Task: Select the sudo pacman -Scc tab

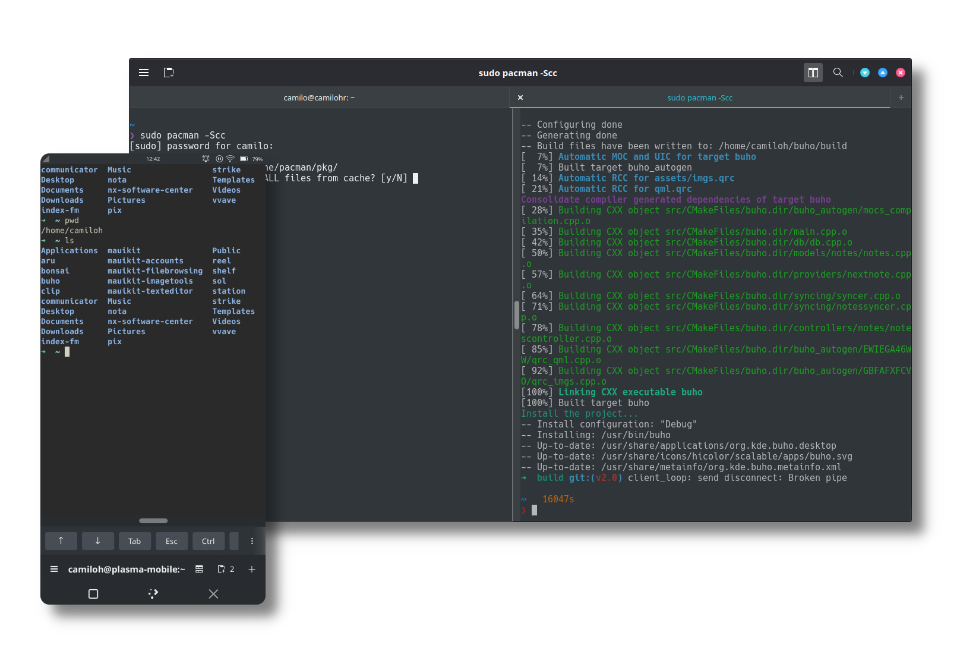Action: tap(700, 97)
